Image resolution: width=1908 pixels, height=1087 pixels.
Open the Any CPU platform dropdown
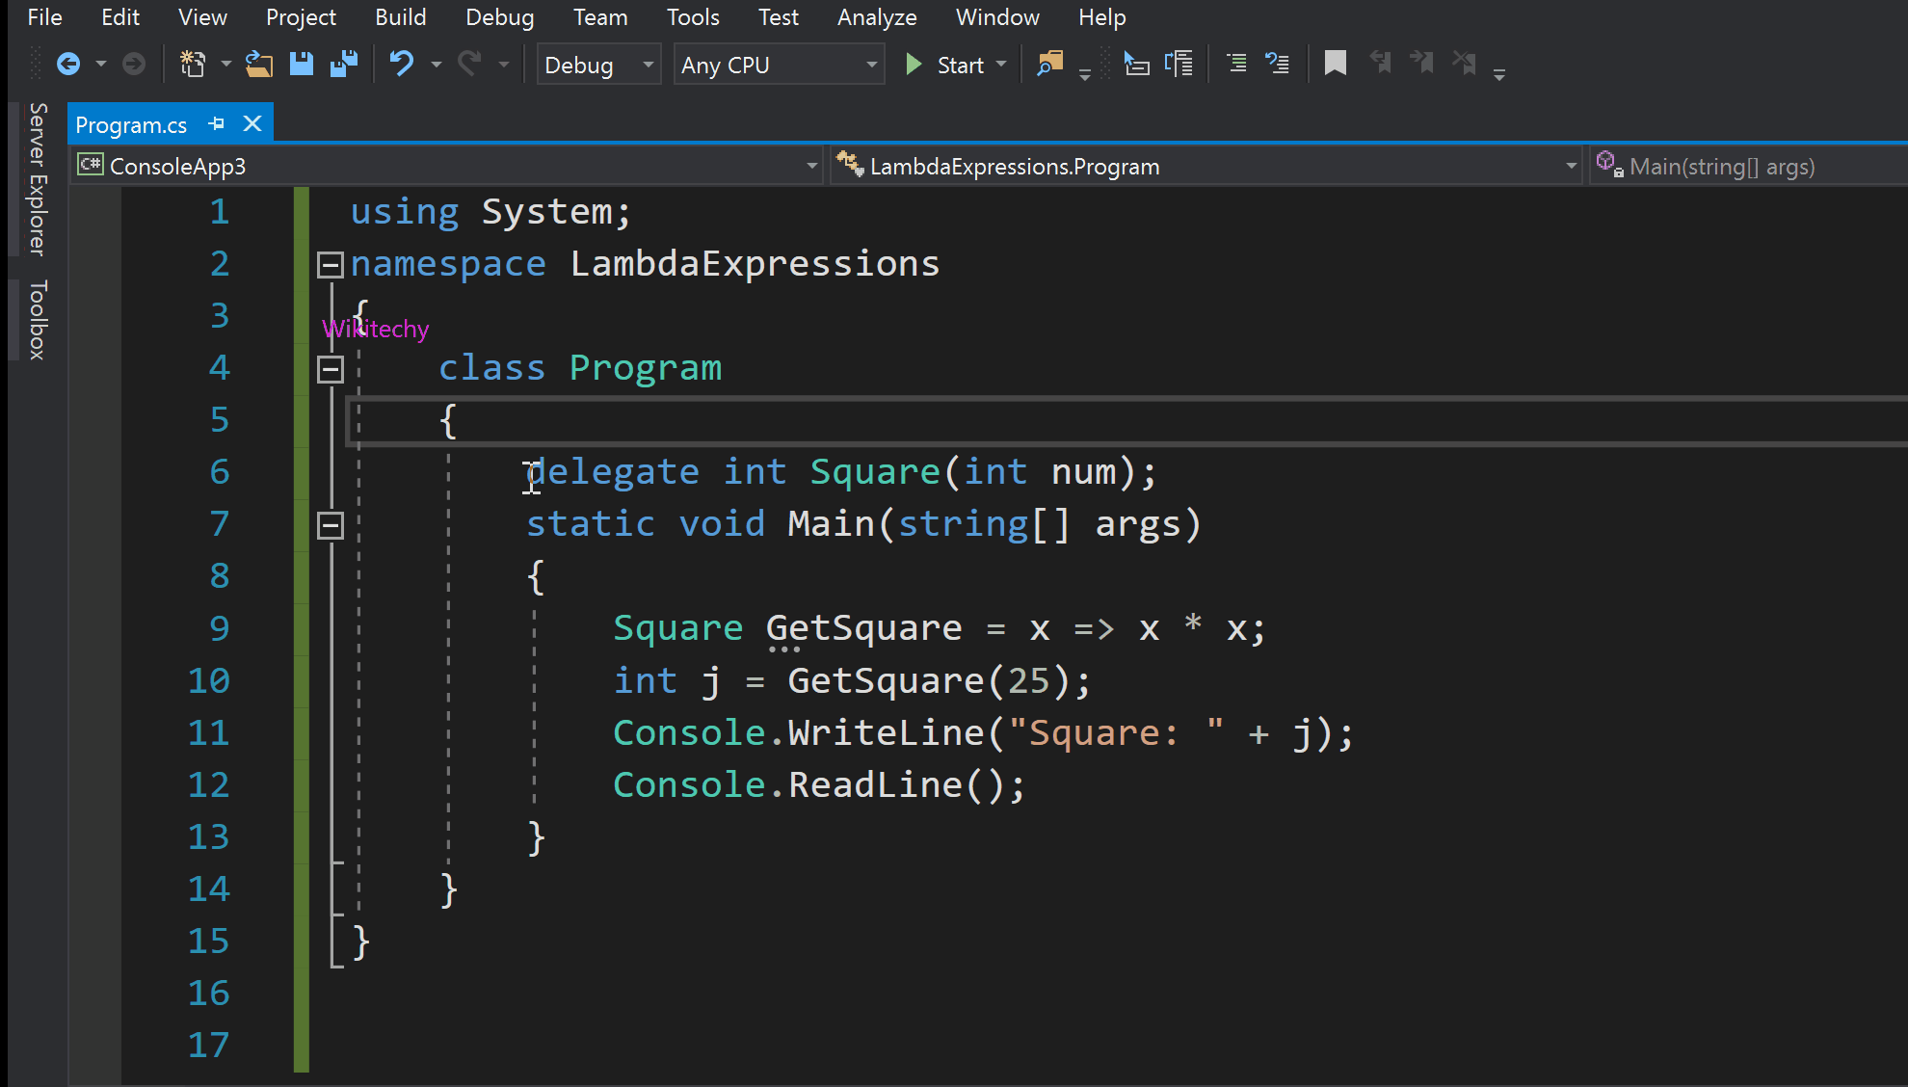870,65
